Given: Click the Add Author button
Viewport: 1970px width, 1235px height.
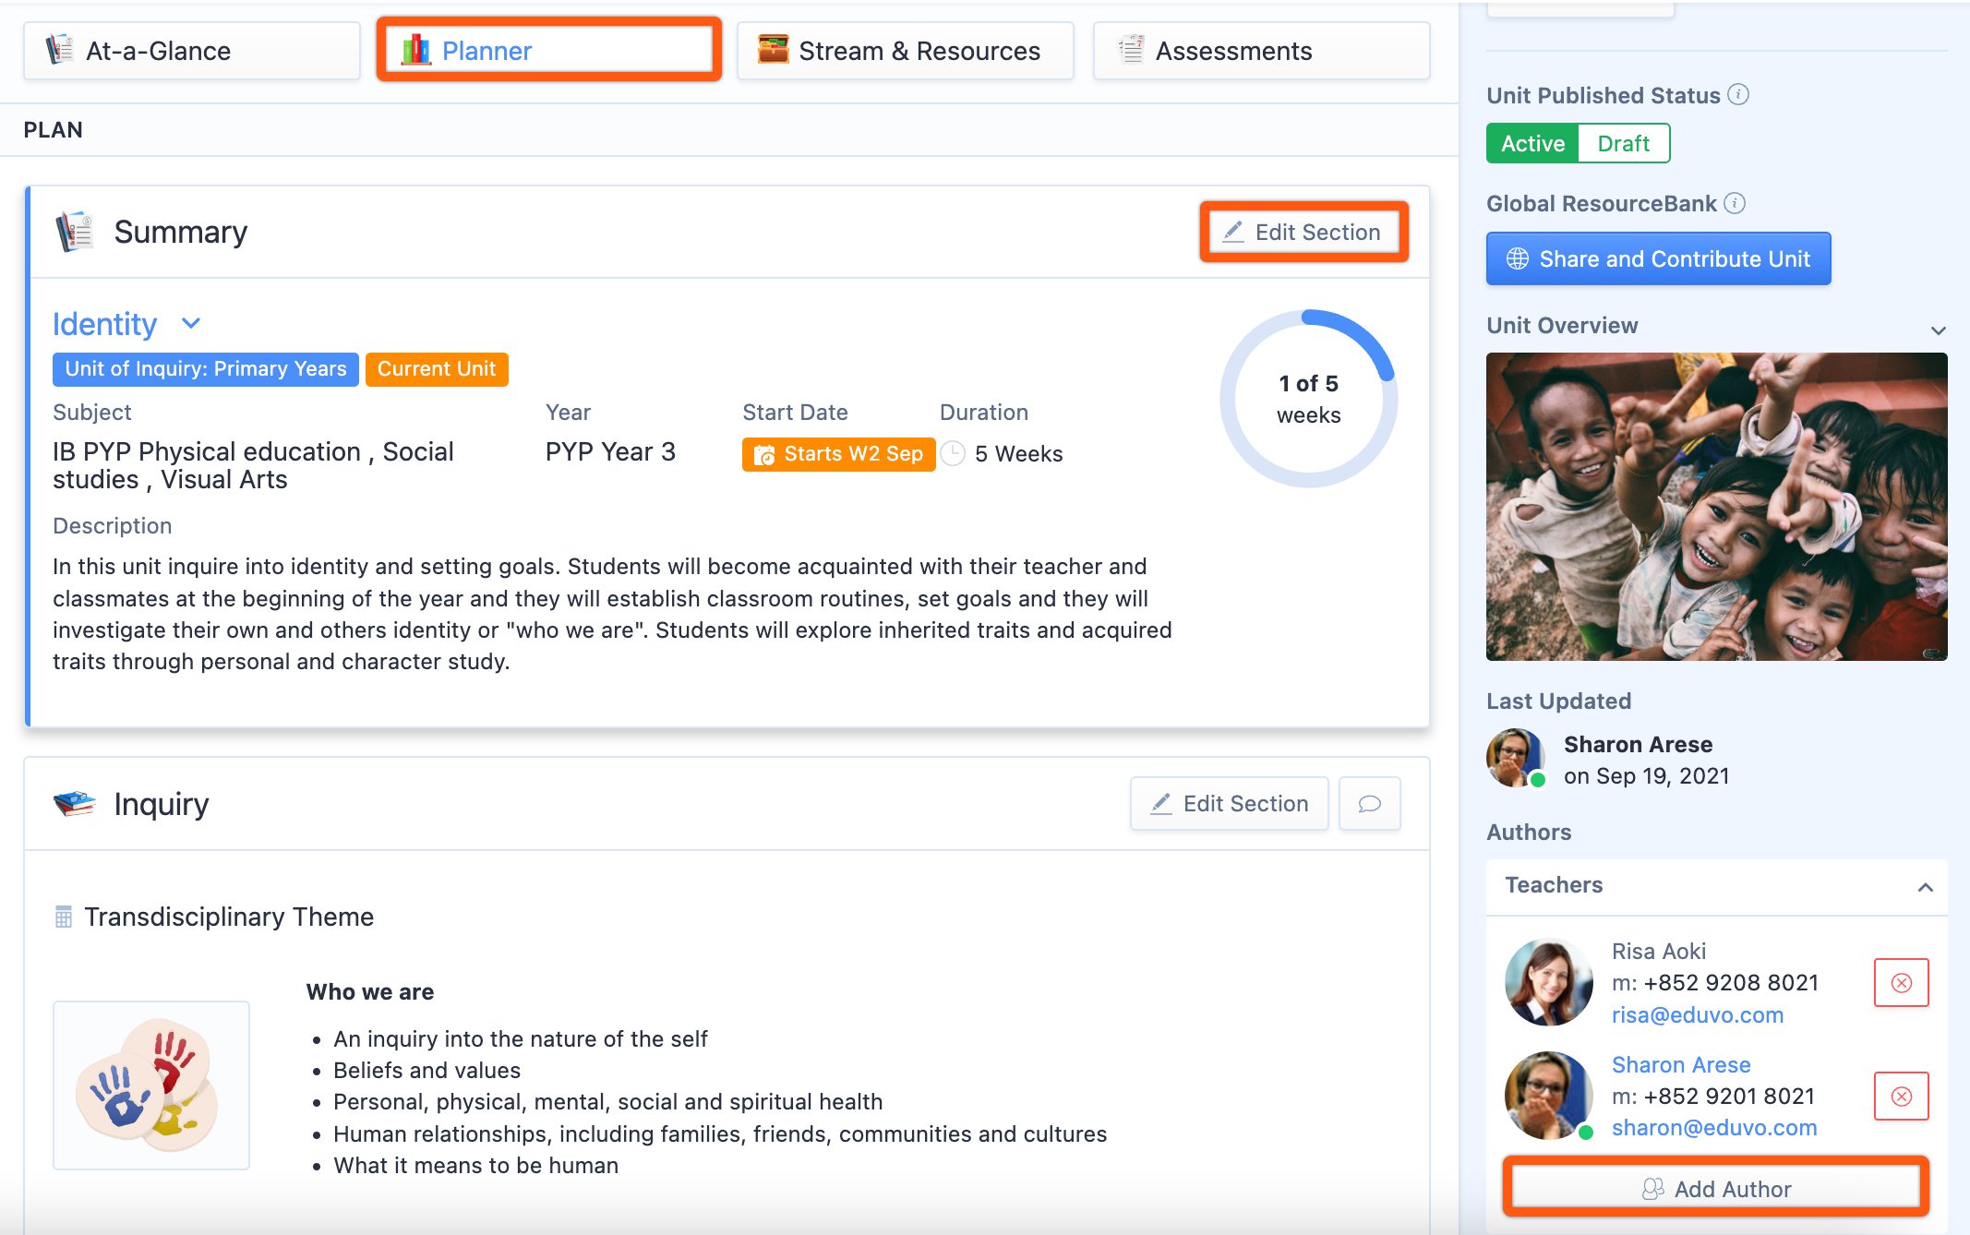Looking at the screenshot, I should (1715, 1189).
